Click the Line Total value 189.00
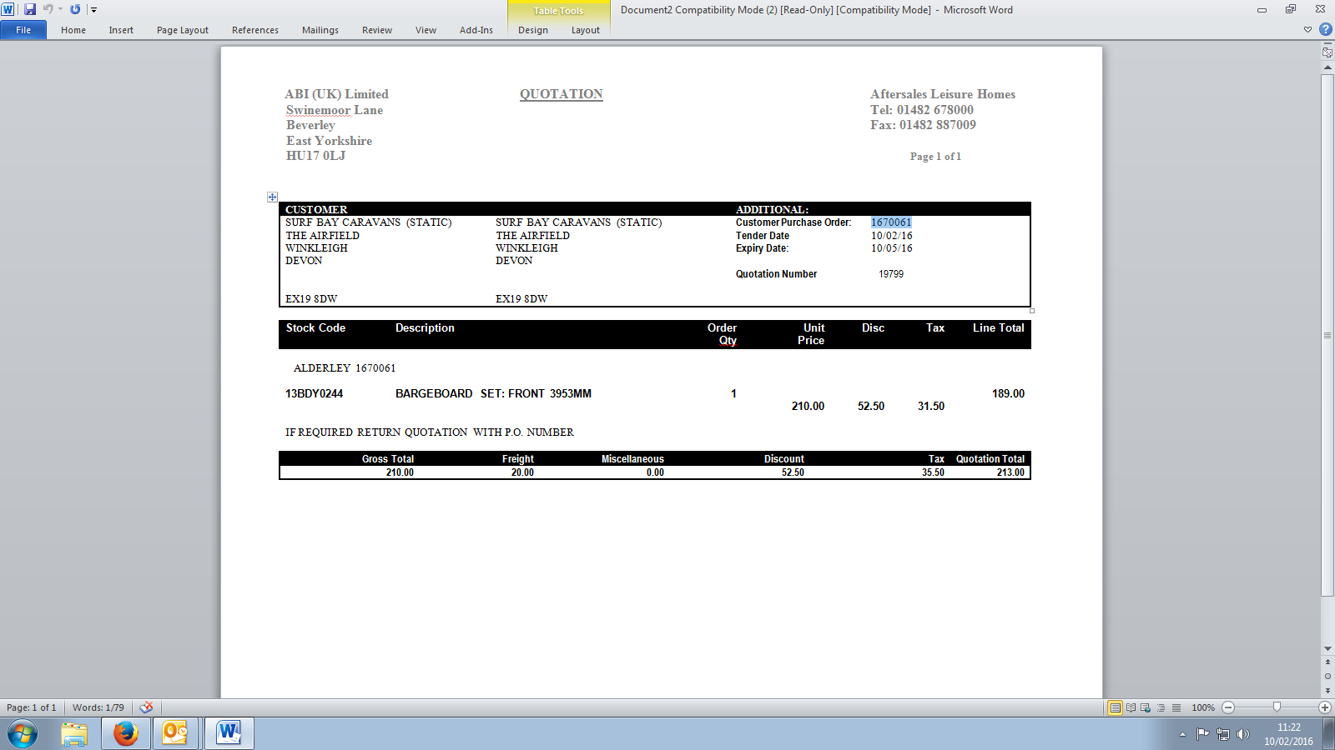Viewport: 1335px width, 750px height. click(1008, 394)
